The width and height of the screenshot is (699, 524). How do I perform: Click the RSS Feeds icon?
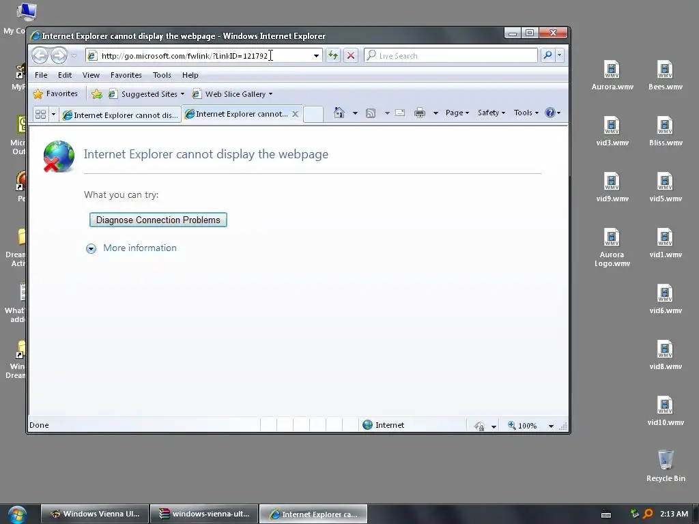click(x=371, y=113)
